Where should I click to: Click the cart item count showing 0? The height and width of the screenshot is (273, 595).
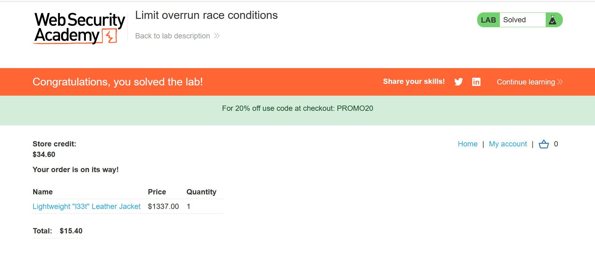pyautogui.click(x=556, y=144)
